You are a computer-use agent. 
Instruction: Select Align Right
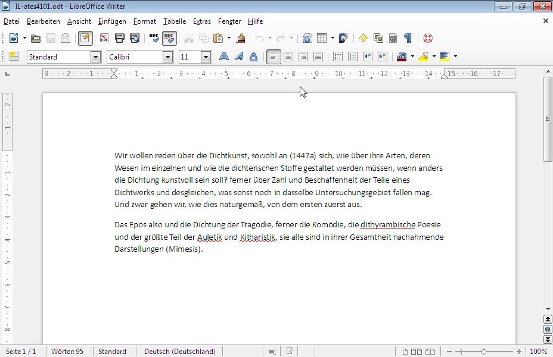click(303, 57)
